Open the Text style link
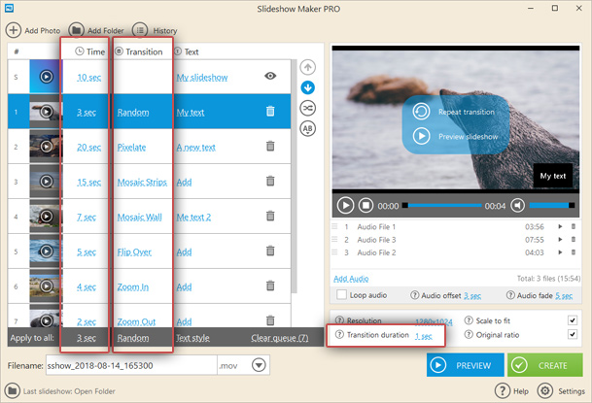592x403 pixels. point(192,338)
